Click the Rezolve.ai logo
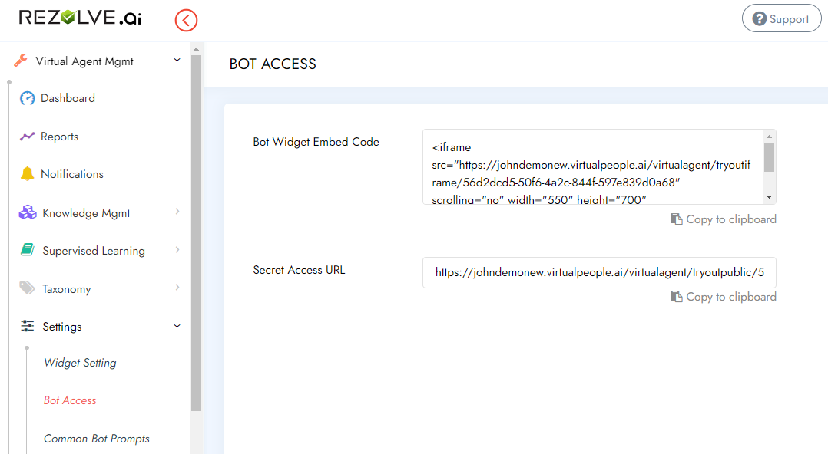This screenshot has height=454, width=828. tap(80, 18)
